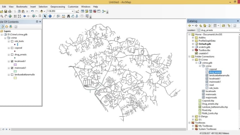Screen dimensions: 240x135
Task: Go back to previous extent arrow
Action: [x=24, y=16]
